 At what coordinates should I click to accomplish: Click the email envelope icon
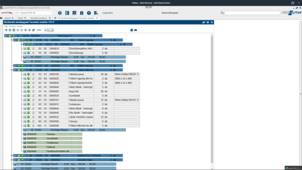click(82, 13)
